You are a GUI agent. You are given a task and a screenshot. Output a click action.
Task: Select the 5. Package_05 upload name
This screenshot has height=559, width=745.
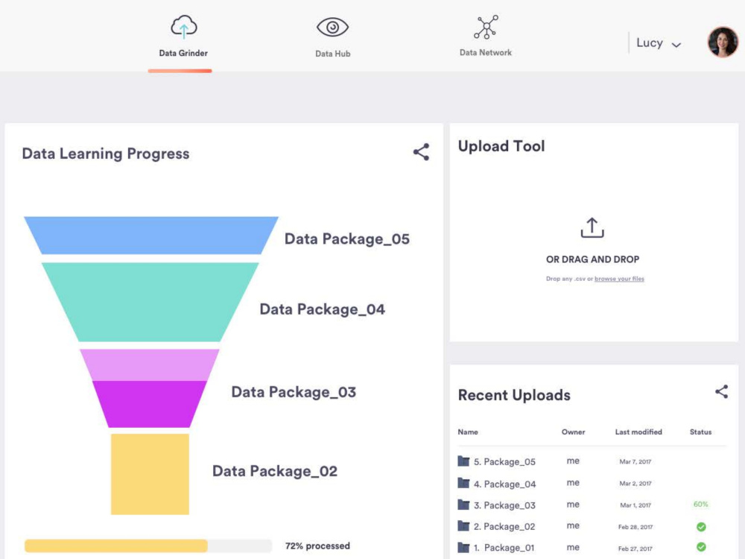[x=504, y=461]
